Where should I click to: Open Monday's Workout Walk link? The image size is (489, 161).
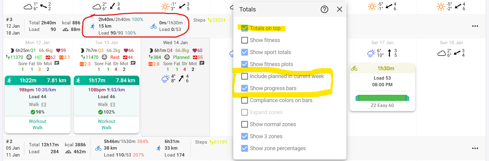(x=38, y=124)
